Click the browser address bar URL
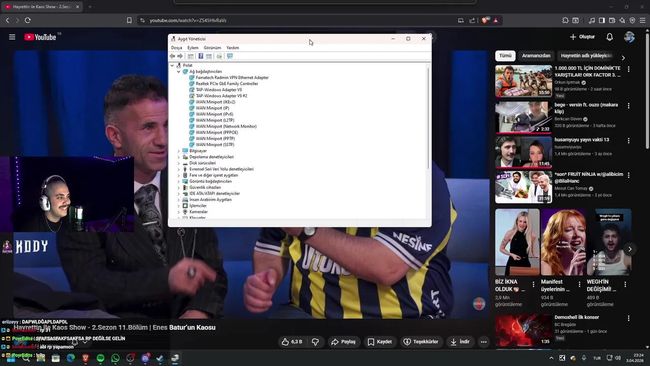This screenshot has width=650, height=366. point(188,20)
